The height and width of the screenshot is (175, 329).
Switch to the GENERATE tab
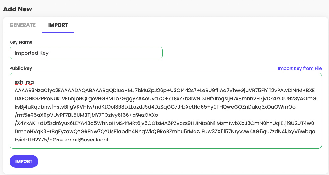23,25
